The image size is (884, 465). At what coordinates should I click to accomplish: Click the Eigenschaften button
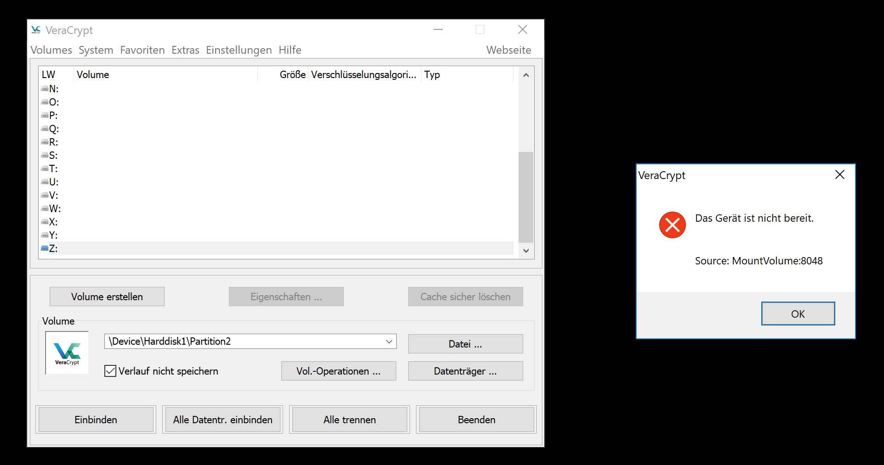(x=286, y=297)
